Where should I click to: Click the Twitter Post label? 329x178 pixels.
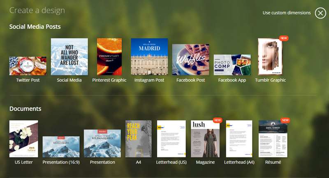28,80
